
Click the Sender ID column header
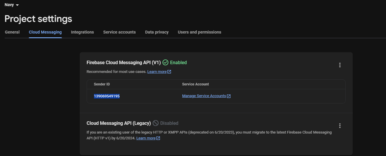102,84
